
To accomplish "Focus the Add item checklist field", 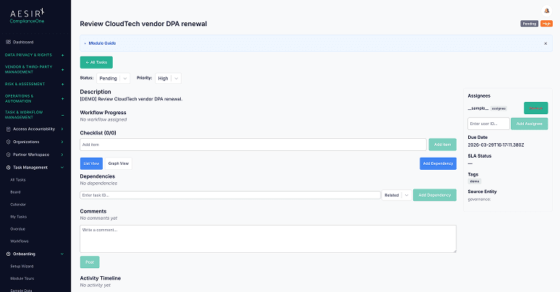I will coord(253,145).
